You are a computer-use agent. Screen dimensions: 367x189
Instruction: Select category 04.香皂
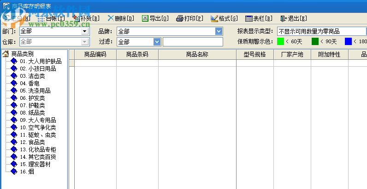click(30, 84)
